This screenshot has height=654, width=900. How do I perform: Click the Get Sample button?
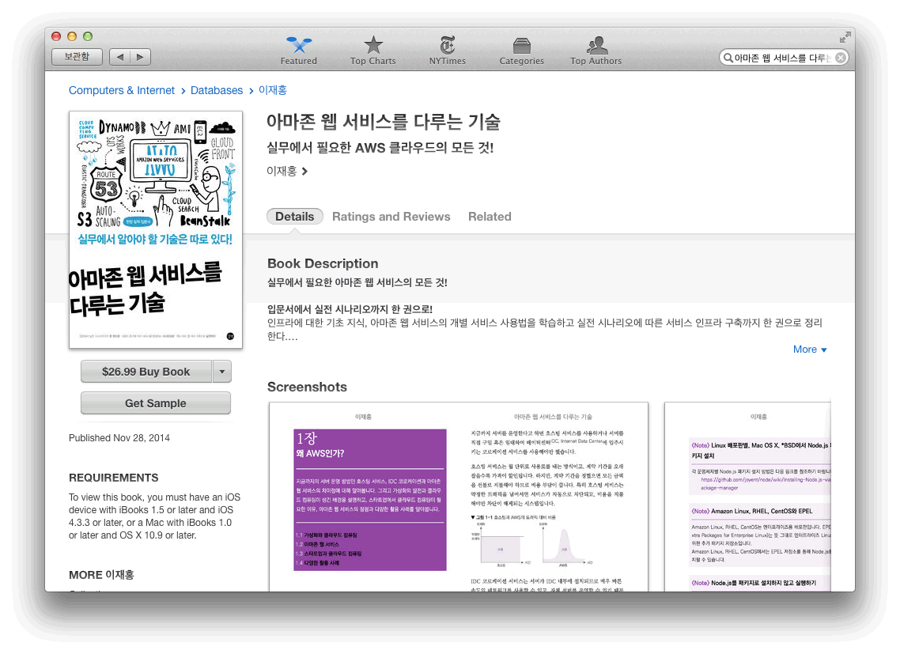click(156, 403)
